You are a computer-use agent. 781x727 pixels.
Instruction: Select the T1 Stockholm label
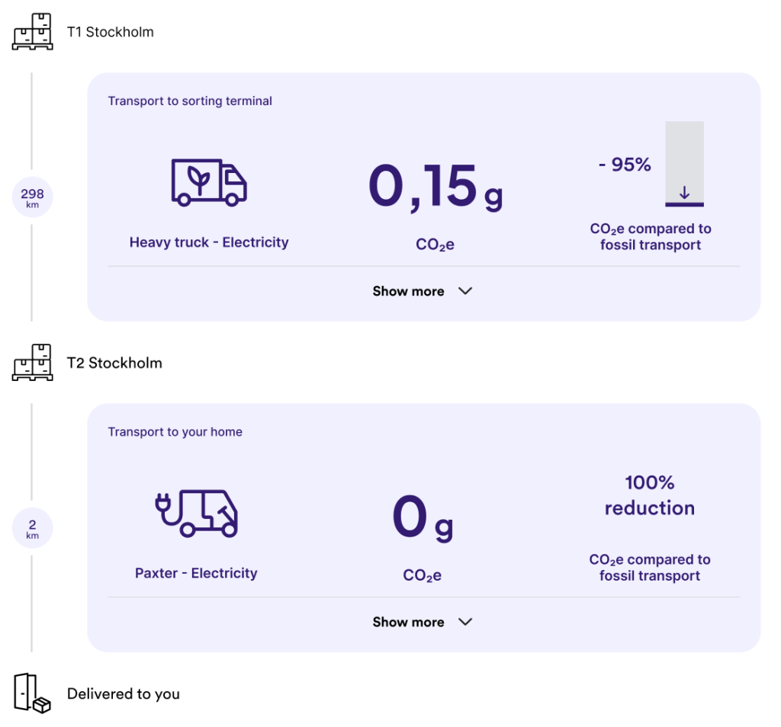(111, 32)
